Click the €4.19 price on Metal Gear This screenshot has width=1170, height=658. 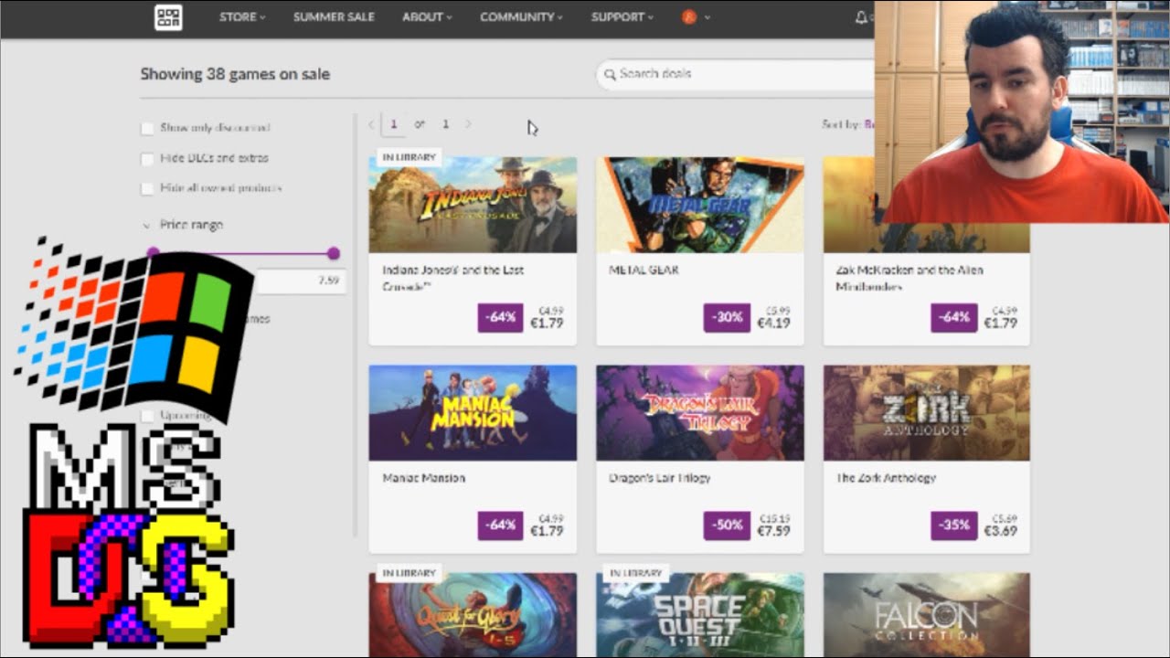[773, 324]
